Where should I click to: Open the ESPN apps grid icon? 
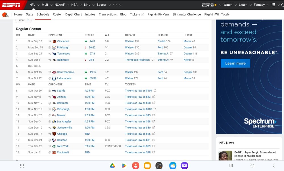pos(273,5)
